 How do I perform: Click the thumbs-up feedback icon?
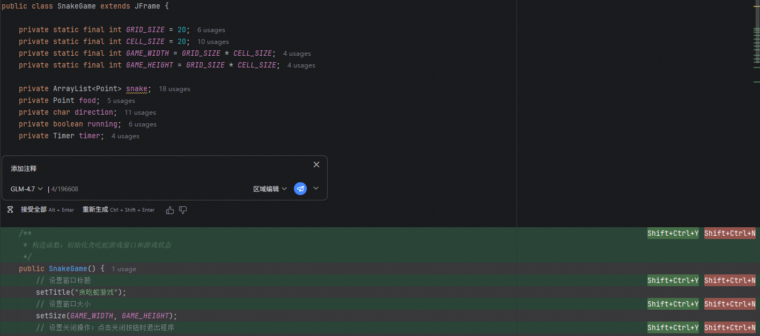tap(170, 210)
